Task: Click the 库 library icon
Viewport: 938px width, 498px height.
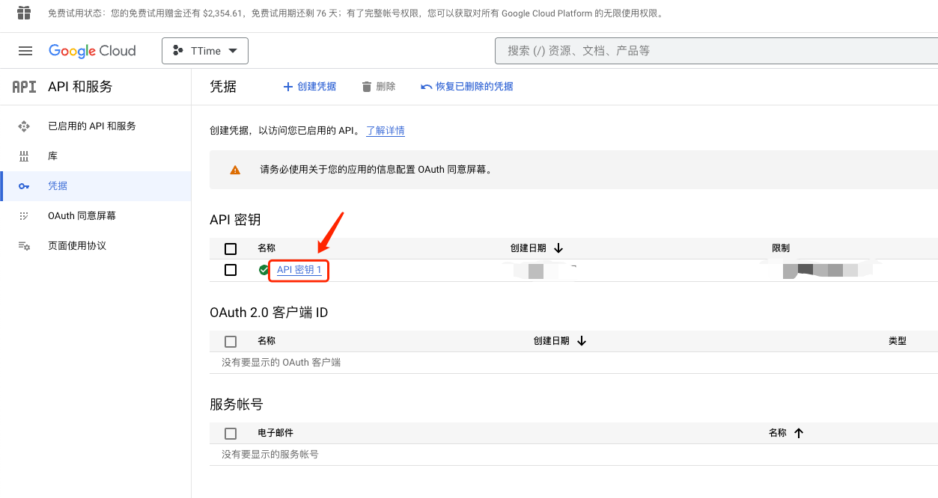Action: pyautogui.click(x=24, y=156)
